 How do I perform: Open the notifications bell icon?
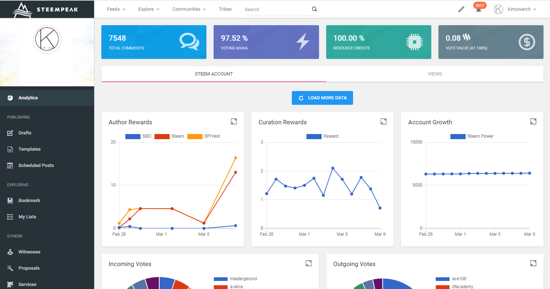tap(479, 10)
